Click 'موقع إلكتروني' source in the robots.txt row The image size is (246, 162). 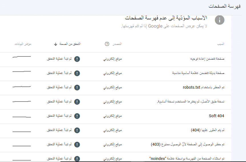112,88
